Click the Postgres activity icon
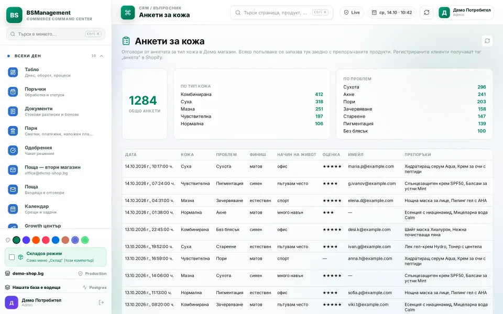 click(x=85, y=287)
